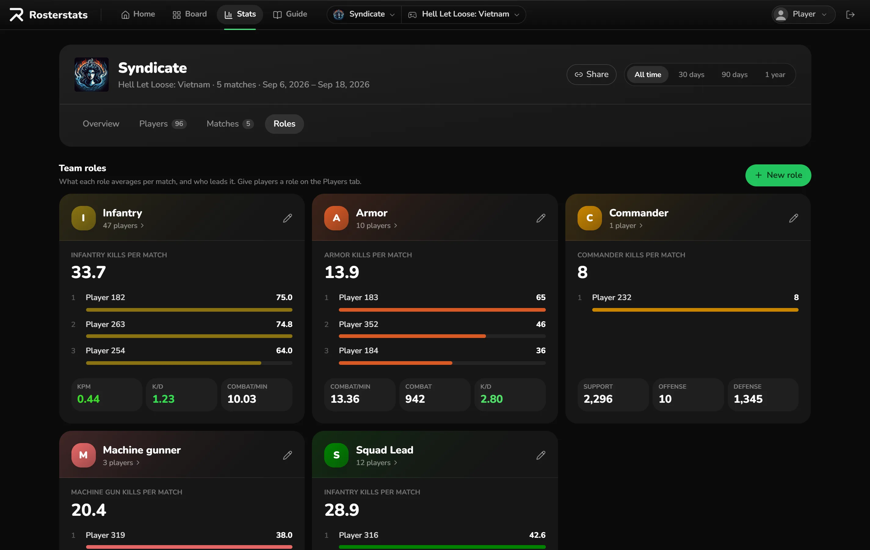The image size is (870, 550).
Task: Edit the Armor role with the pencil icon
Action: (541, 218)
